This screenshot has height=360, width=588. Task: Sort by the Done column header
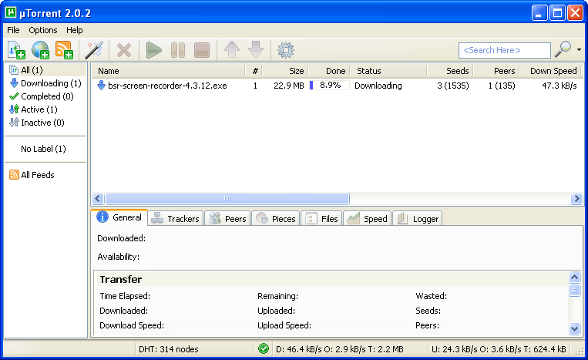click(x=329, y=71)
